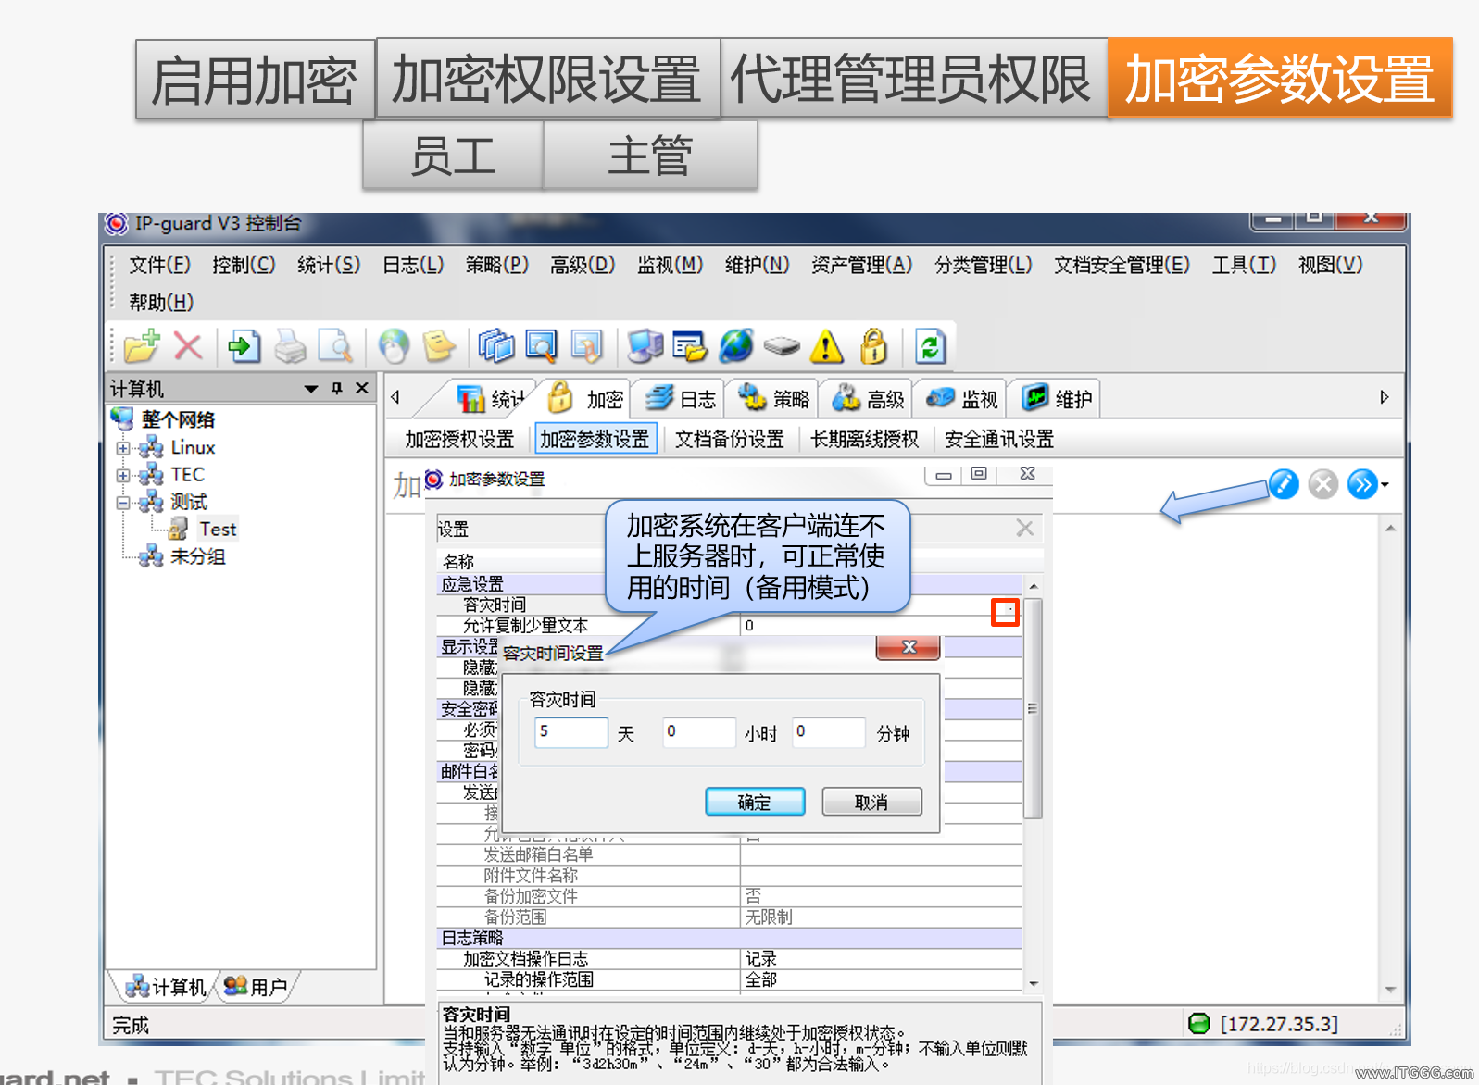Click outer pane scrollbar down arrow
1479x1085 pixels.
tap(1390, 990)
